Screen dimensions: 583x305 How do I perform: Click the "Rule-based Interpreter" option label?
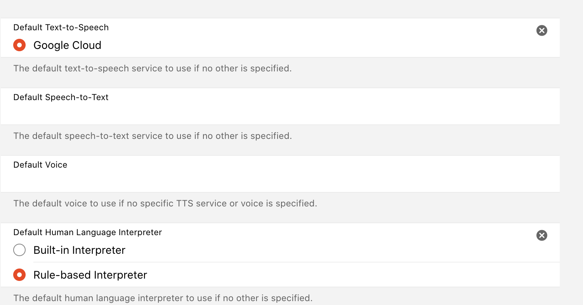click(x=90, y=275)
